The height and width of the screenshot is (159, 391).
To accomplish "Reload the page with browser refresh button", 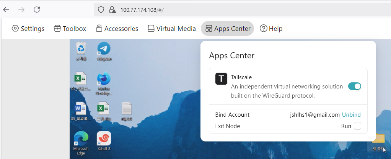I will (37, 10).
